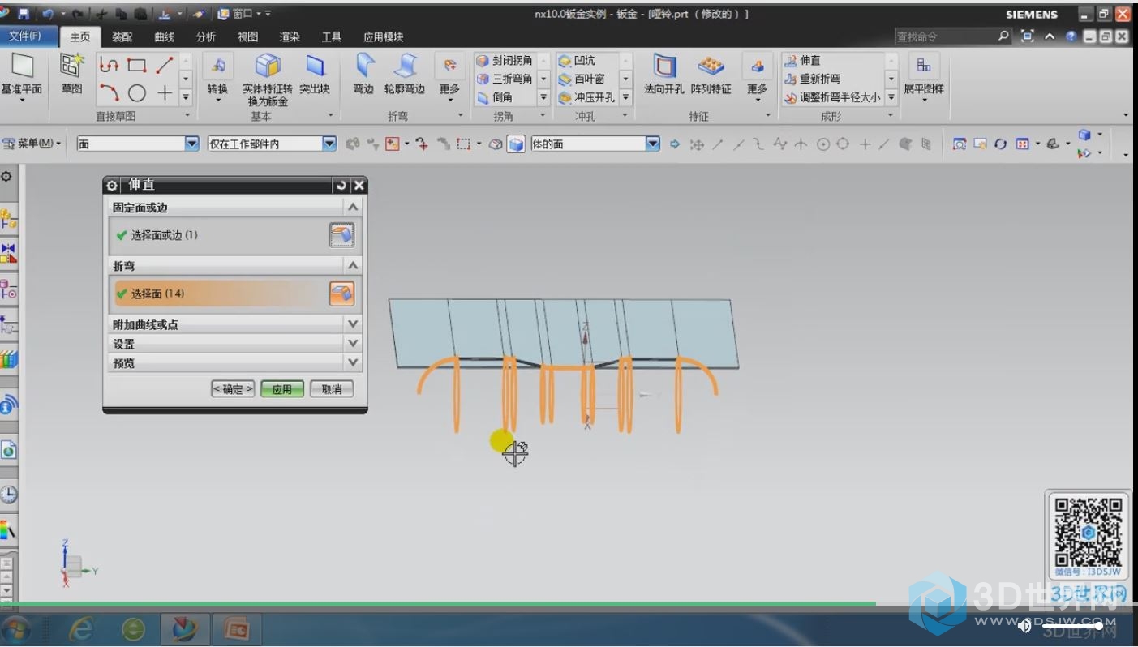Click the fixed face selection icon in dialog
The width and height of the screenshot is (1138, 647).
point(341,235)
